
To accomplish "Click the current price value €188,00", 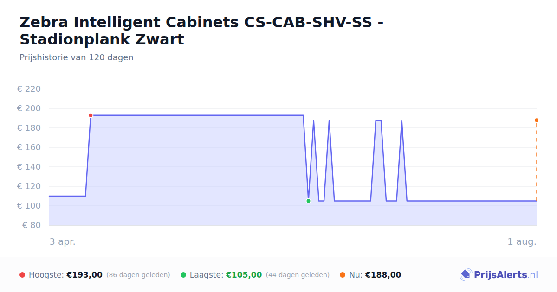I will (383, 275).
